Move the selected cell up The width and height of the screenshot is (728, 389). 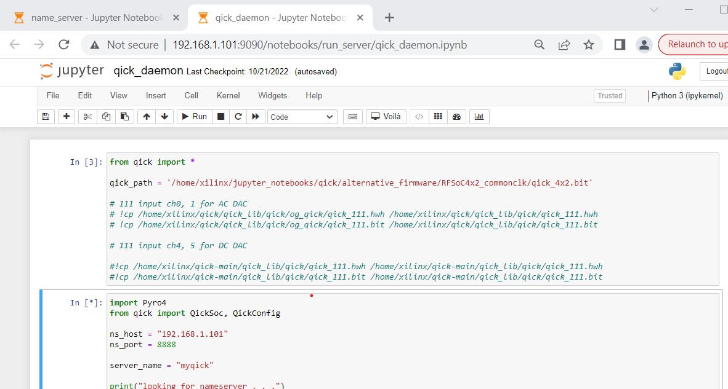click(x=147, y=117)
